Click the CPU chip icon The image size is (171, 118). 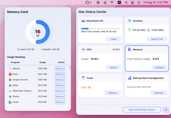[83, 49]
